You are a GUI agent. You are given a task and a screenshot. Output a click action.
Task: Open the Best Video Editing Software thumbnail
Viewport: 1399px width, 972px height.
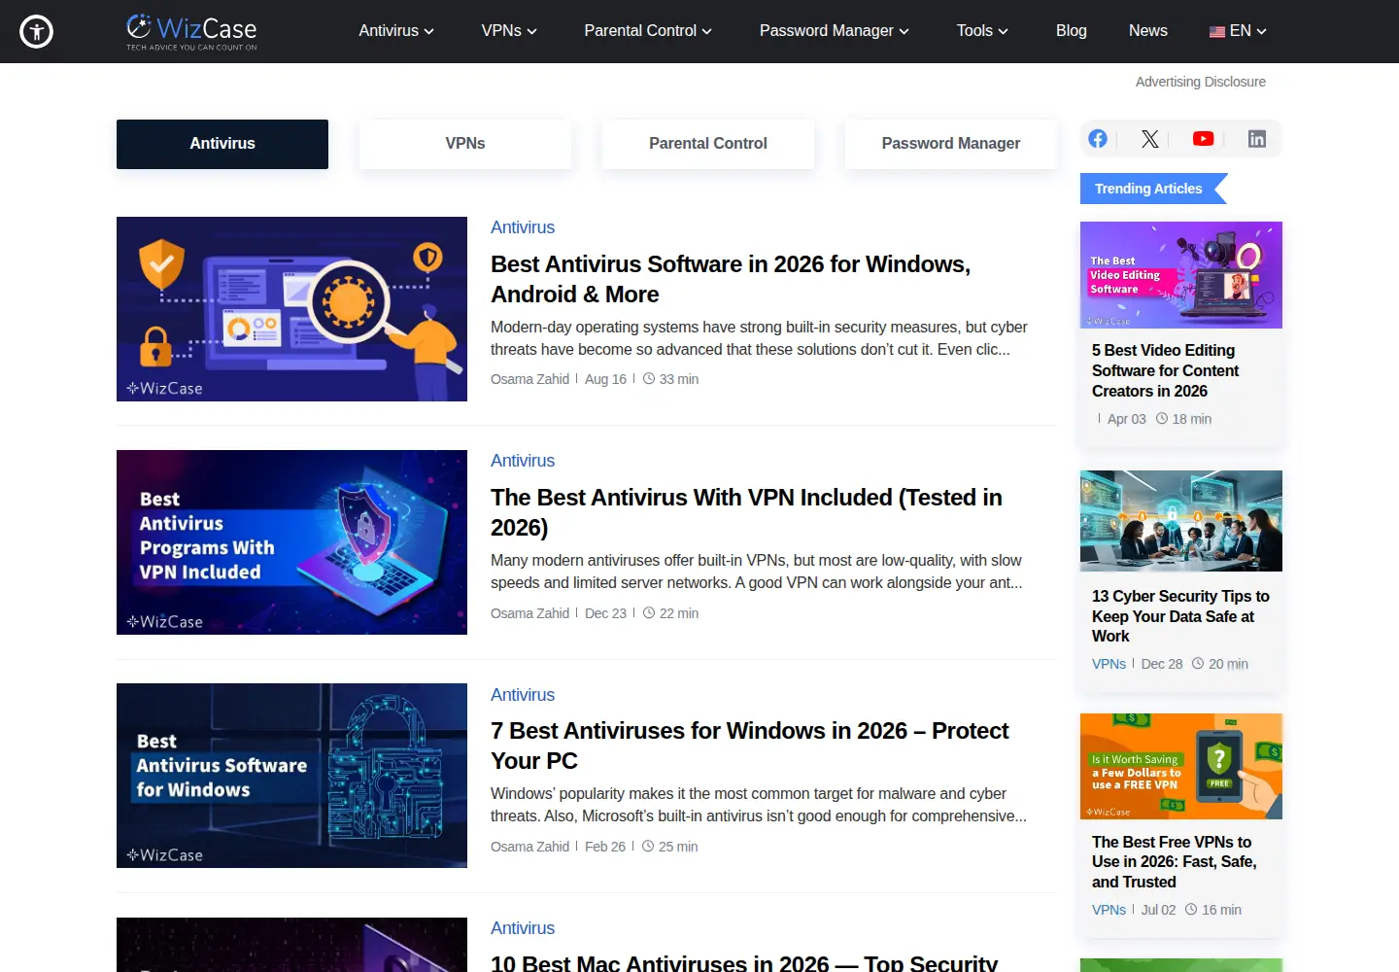point(1181,275)
